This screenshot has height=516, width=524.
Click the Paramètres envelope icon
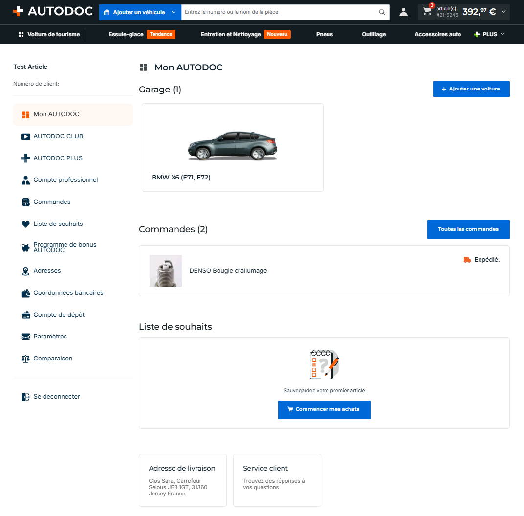click(x=25, y=337)
